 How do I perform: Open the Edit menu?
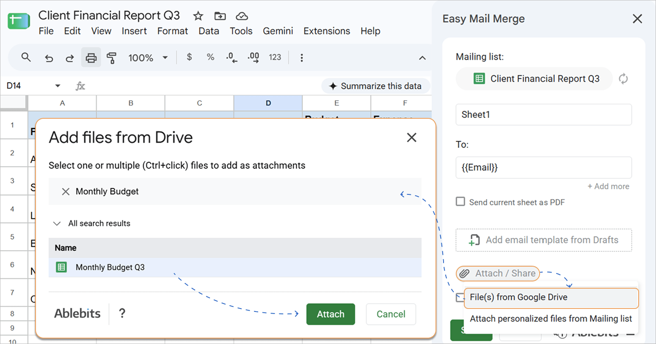click(72, 31)
